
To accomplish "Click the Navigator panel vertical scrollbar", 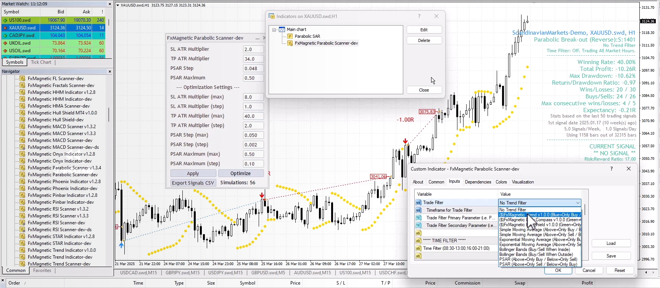I will [109, 114].
